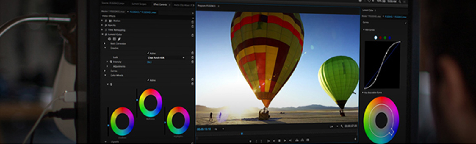Click the center of the Midtones color wheel

[151, 103]
